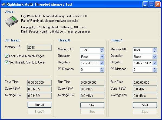Image resolution: width=162 pixels, height=120 pixels.
Task: Increase Thread 0 Memory KB with up arrow
Action: pyautogui.click(x=102, y=49)
